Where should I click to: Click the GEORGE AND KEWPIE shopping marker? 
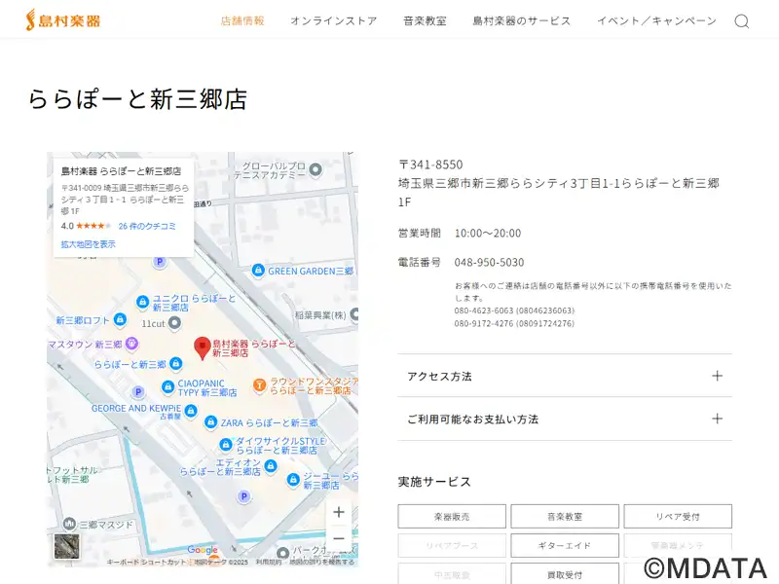(191, 411)
